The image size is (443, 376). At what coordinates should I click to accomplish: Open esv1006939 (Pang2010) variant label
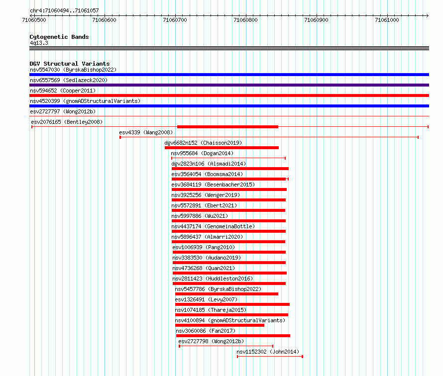[x=204, y=247]
